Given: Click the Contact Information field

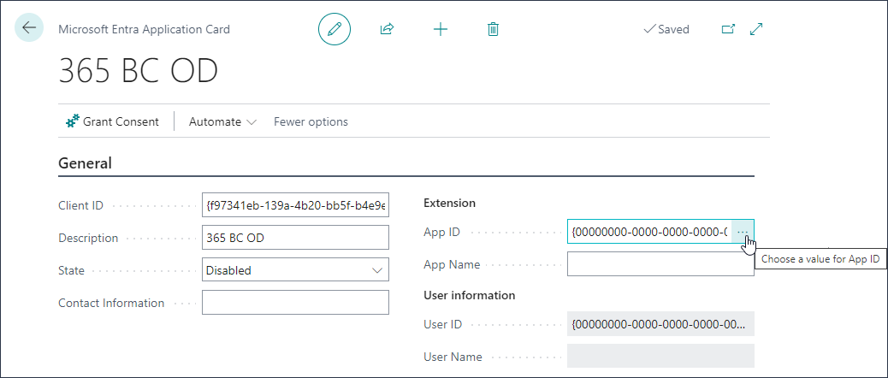Looking at the screenshot, I should pos(295,302).
